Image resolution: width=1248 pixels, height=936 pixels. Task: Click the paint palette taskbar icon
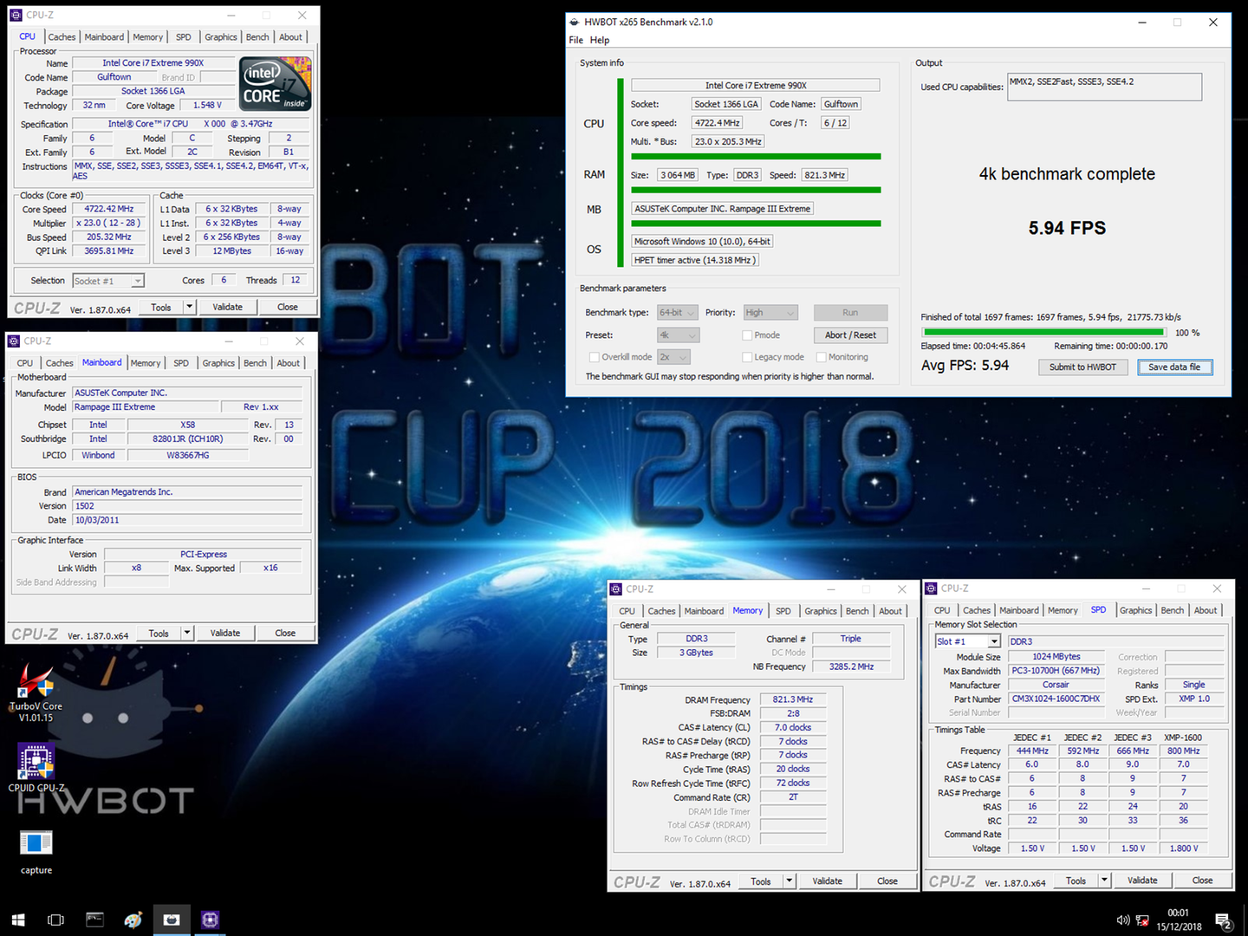point(133,920)
